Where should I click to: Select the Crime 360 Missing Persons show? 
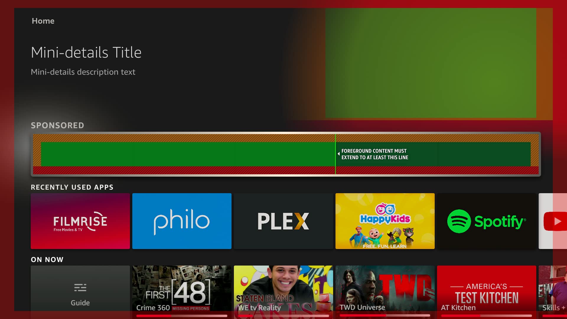coord(182,290)
